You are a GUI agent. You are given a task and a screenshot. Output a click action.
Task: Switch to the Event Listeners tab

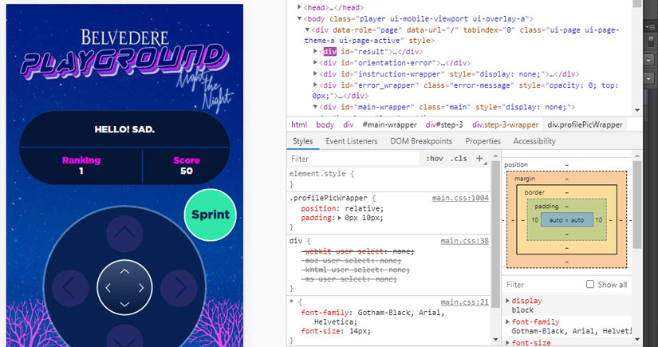(352, 141)
